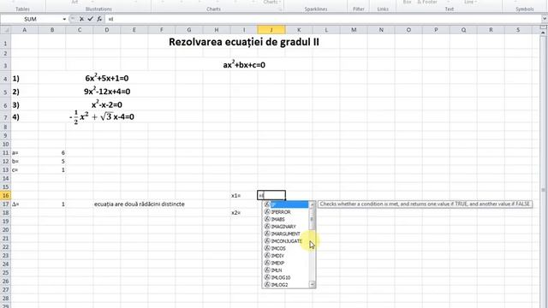Open Insert Function via the fx icon

(99, 19)
